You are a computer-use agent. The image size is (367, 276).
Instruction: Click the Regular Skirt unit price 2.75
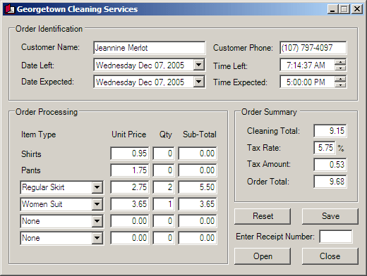pos(130,187)
